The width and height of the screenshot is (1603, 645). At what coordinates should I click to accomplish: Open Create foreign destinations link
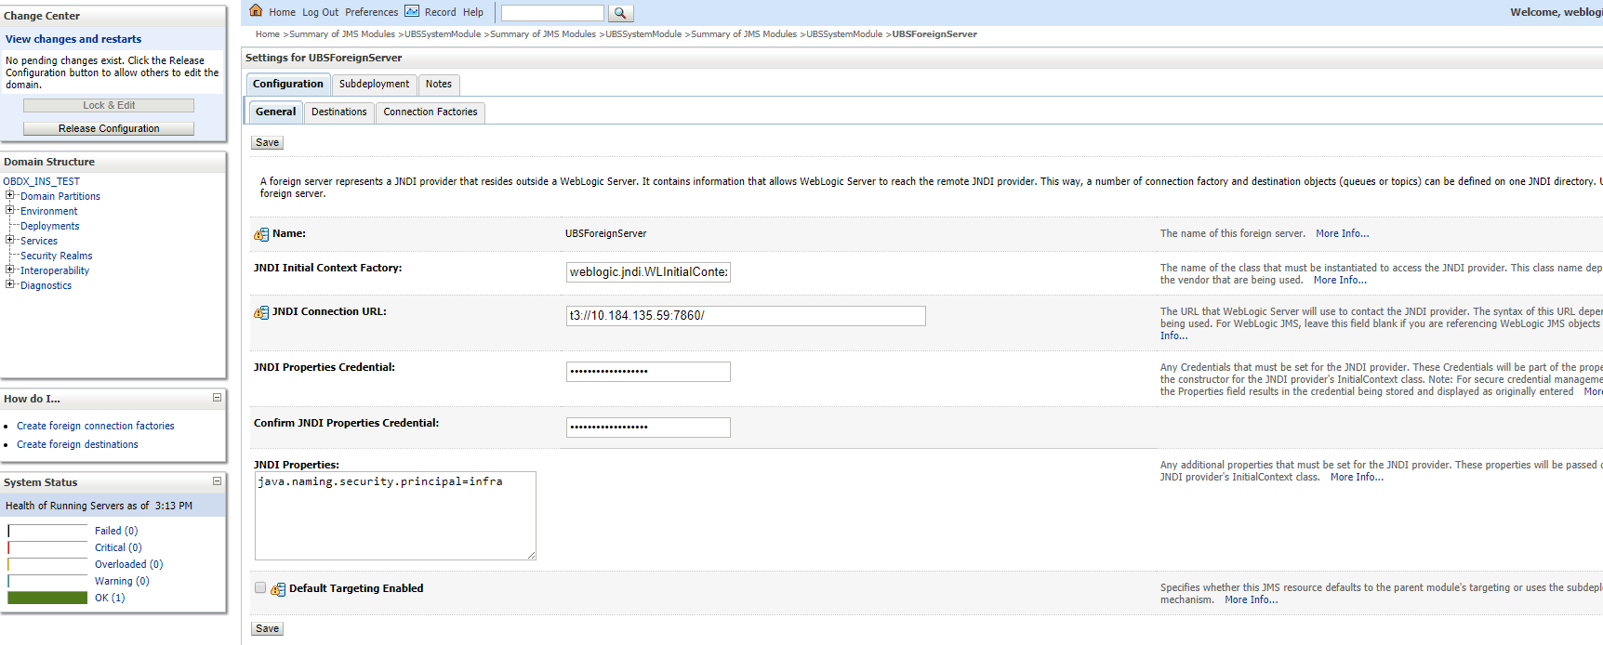(77, 444)
